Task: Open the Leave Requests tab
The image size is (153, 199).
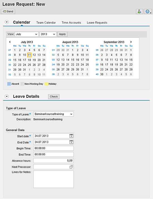Action: pos(97,23)
